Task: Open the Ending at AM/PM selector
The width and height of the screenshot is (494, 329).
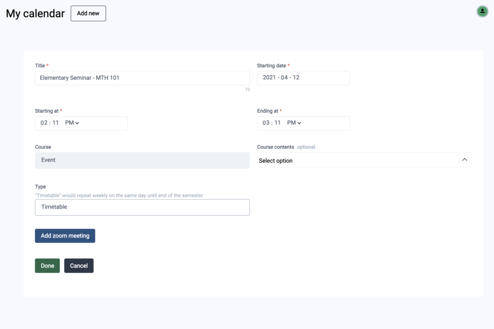Action: 293,123
